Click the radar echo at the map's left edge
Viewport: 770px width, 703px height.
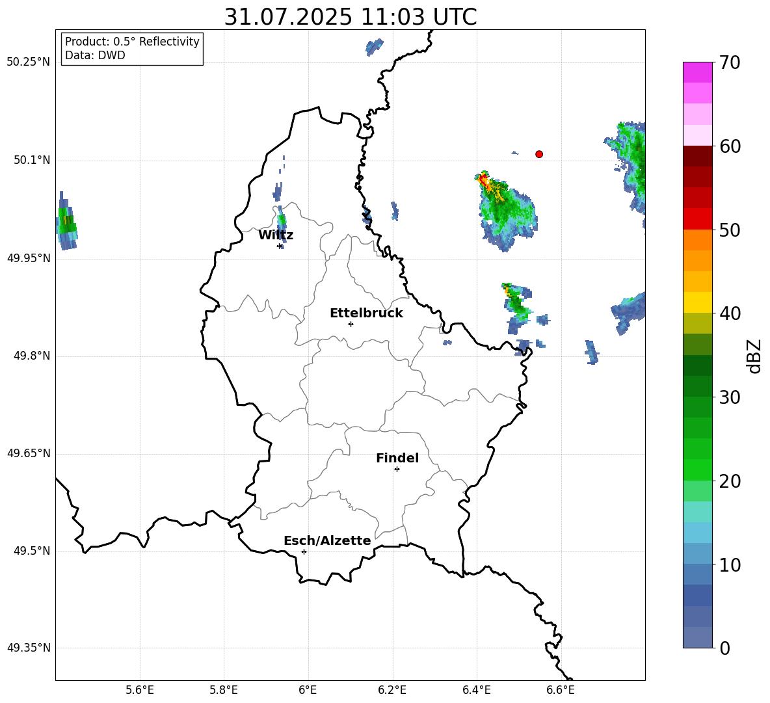66,222
